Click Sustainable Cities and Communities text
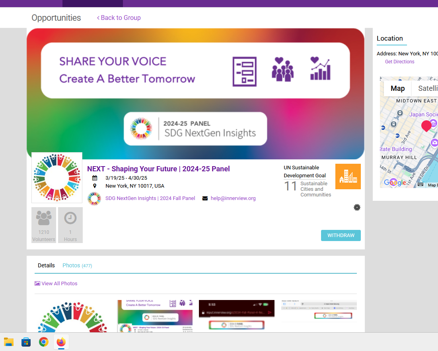 point(315,189)
